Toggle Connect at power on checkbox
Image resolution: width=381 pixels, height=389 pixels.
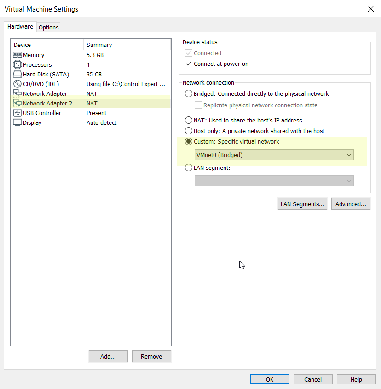(x=189, y=64)
